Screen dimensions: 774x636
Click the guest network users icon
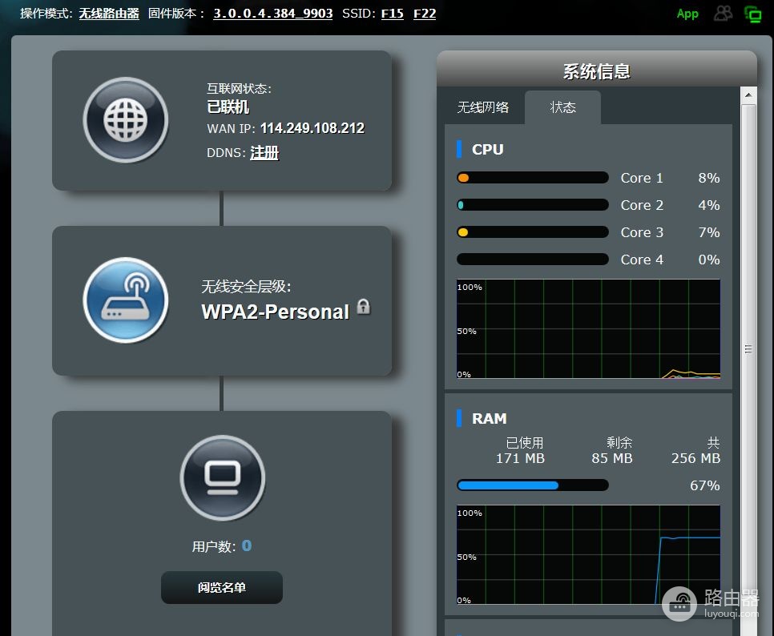click(724, 14)
